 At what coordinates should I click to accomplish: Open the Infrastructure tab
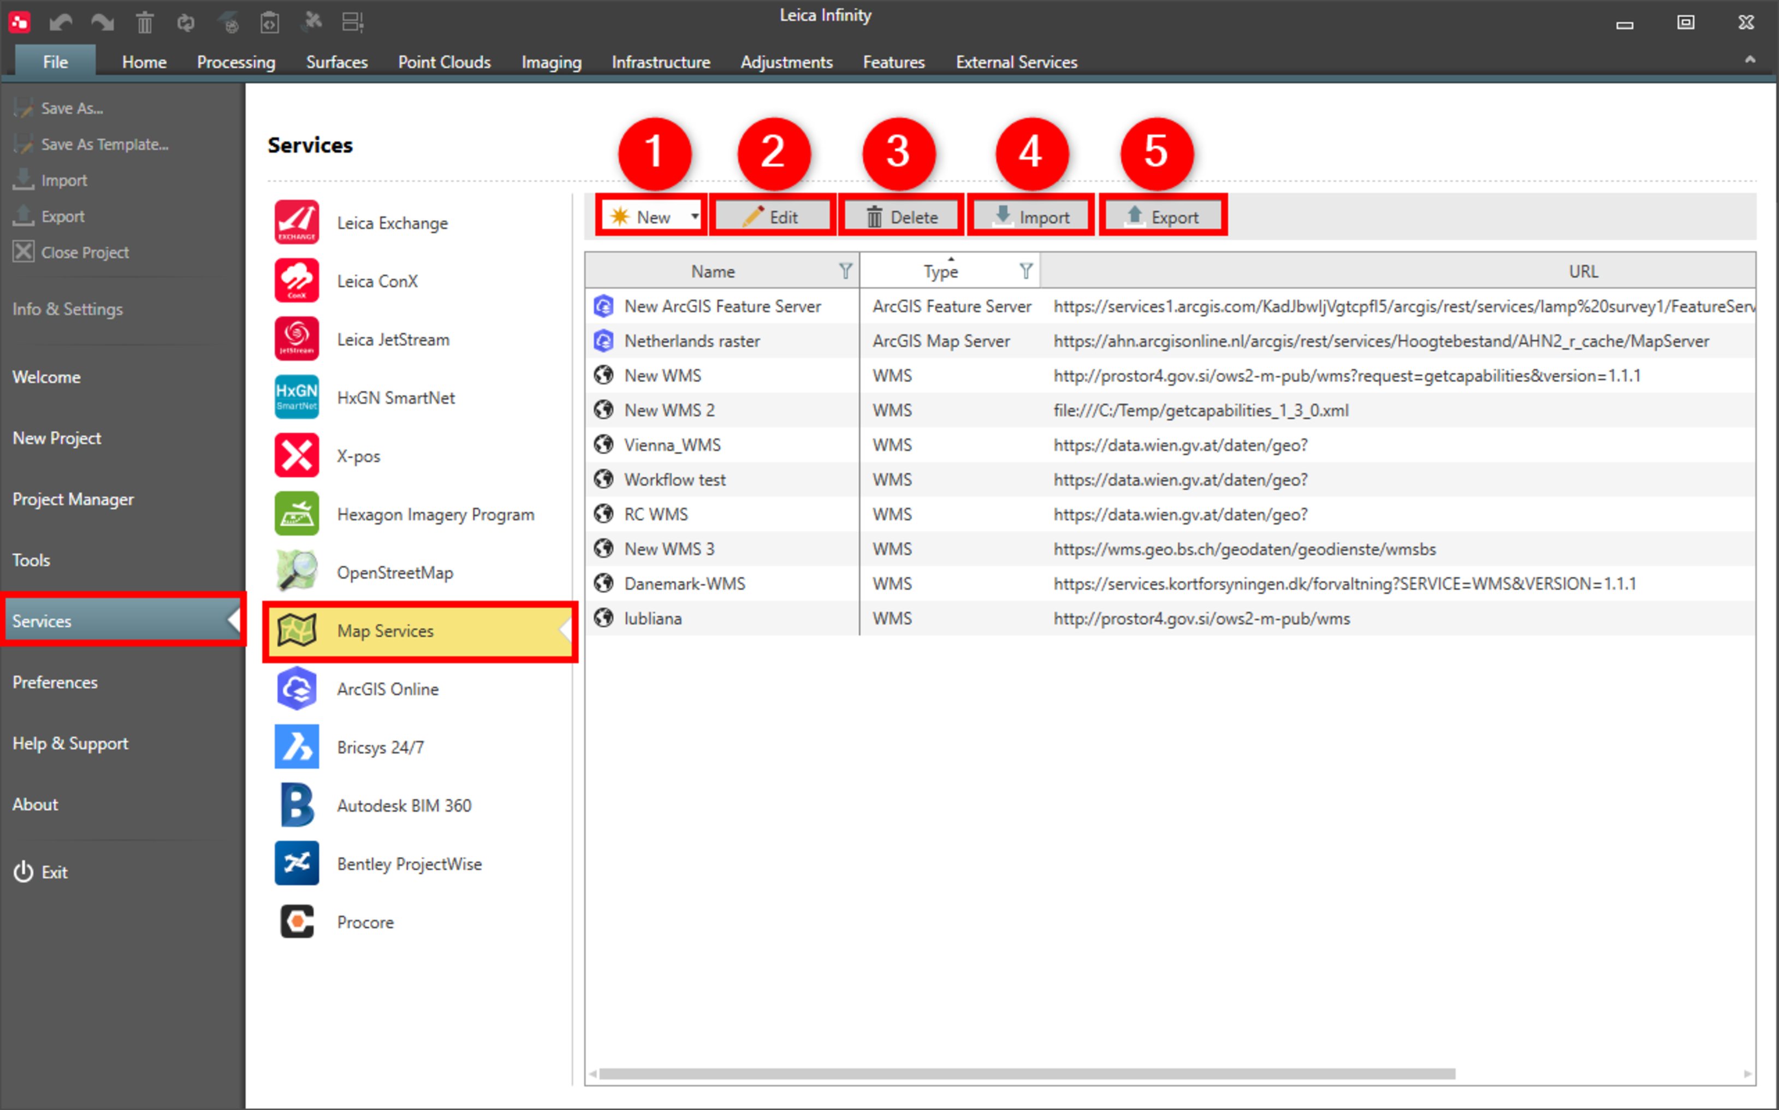pos(661,62)
